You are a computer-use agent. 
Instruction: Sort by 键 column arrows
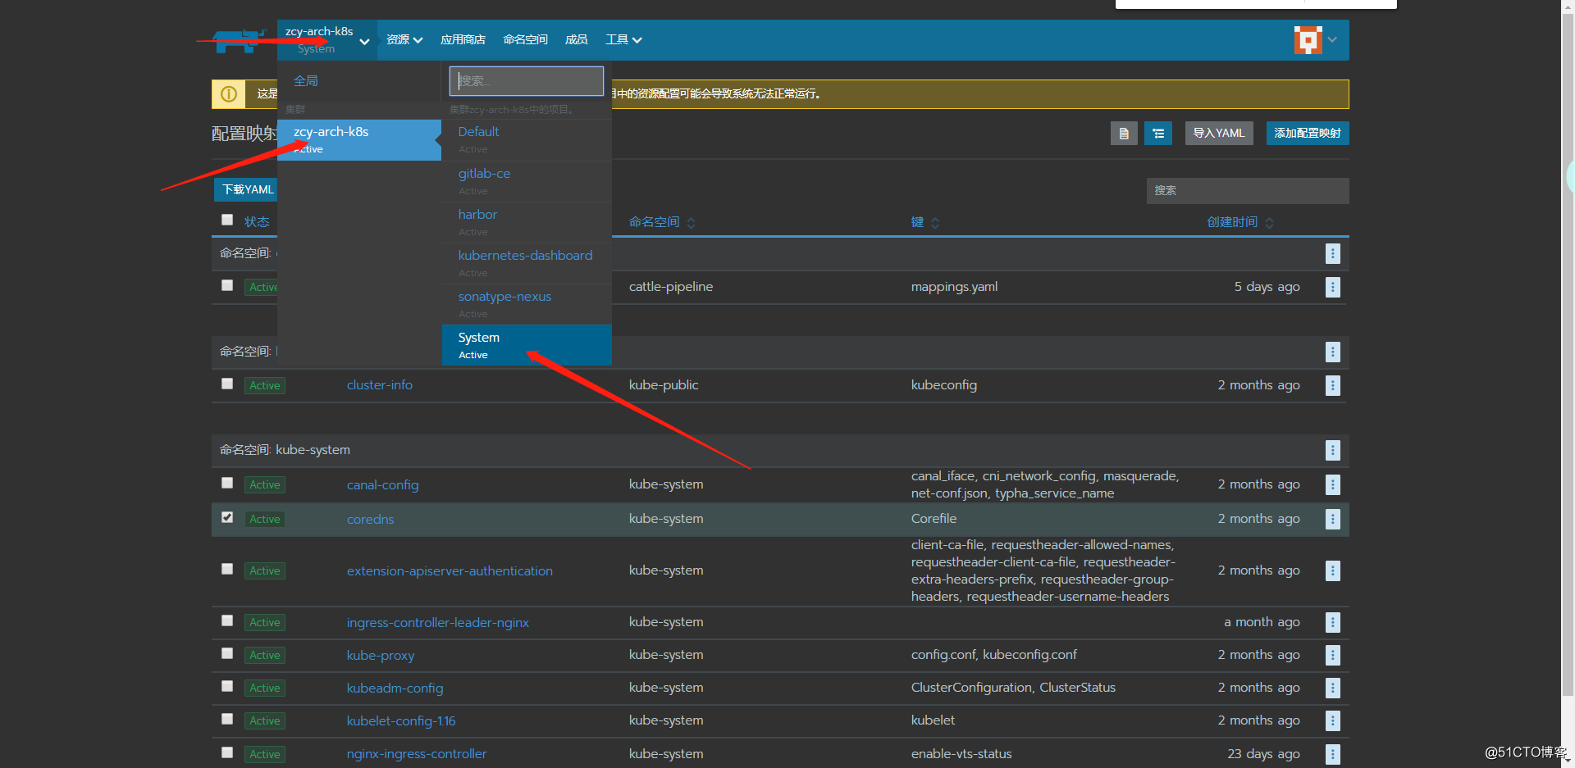934,223
